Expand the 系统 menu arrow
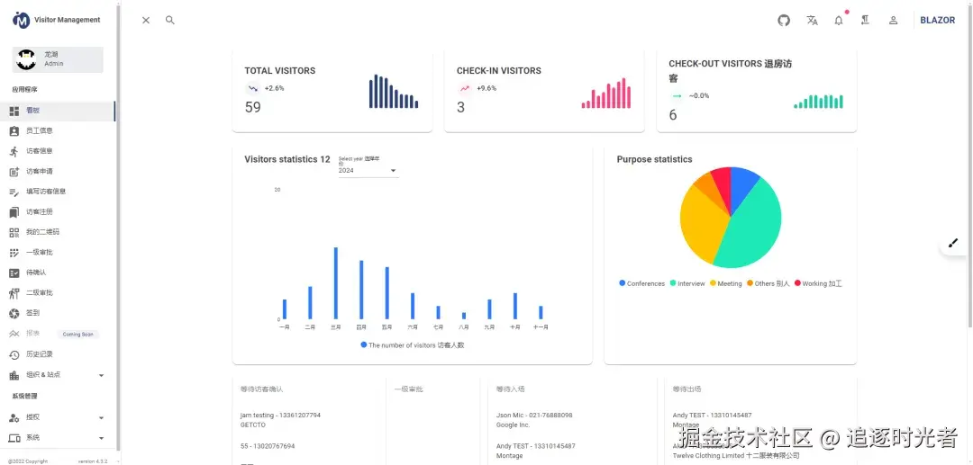The width and height of the screenshot is (973, 465). [x=101, y=438]
